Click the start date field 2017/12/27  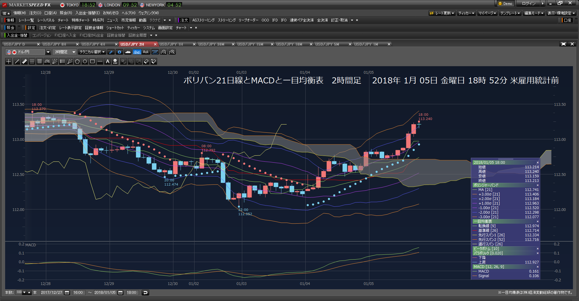[x=51, y=293]
